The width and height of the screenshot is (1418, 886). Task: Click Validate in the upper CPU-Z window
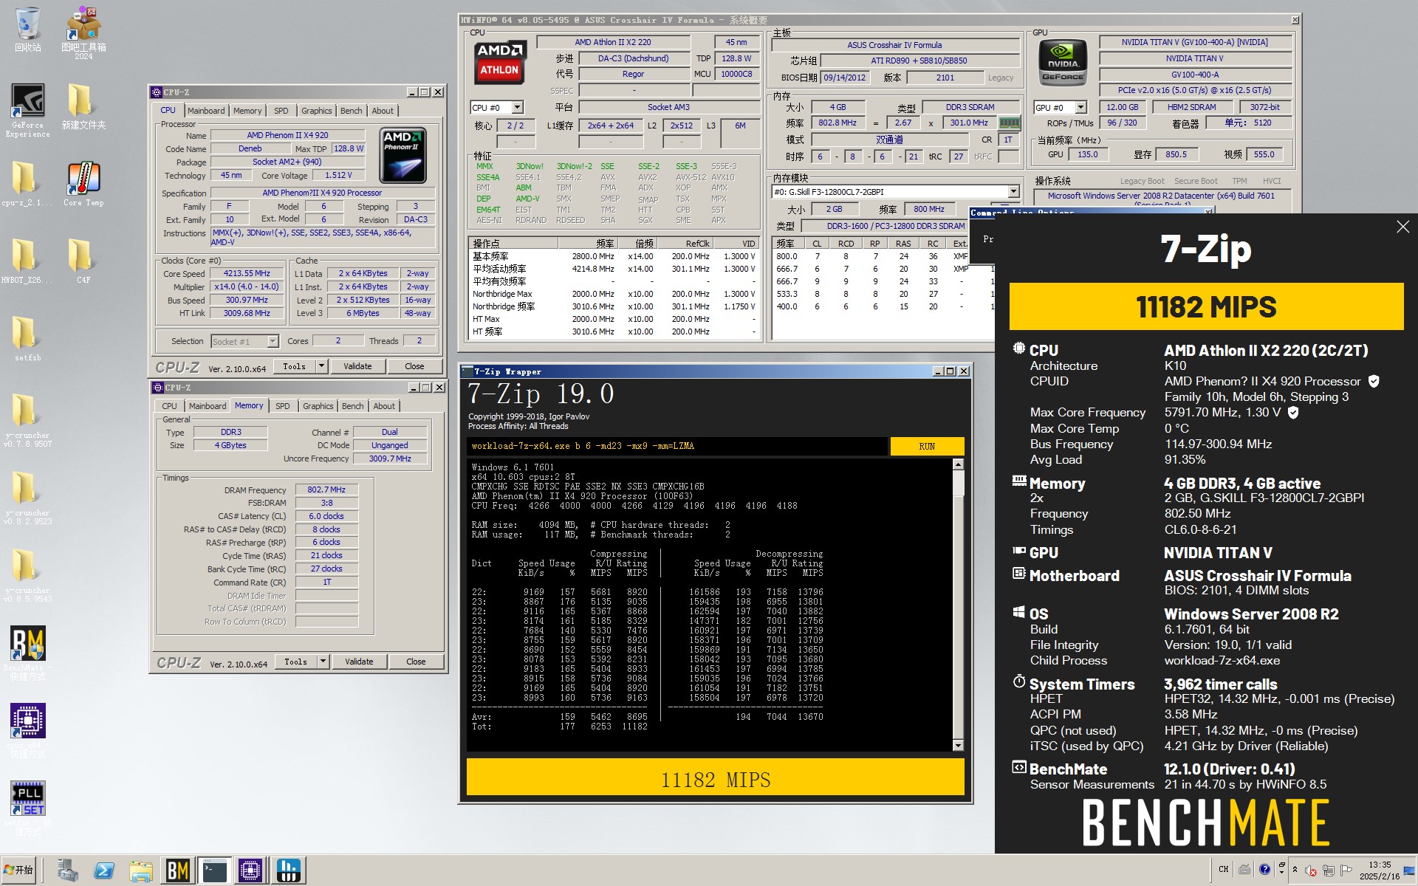357,366
